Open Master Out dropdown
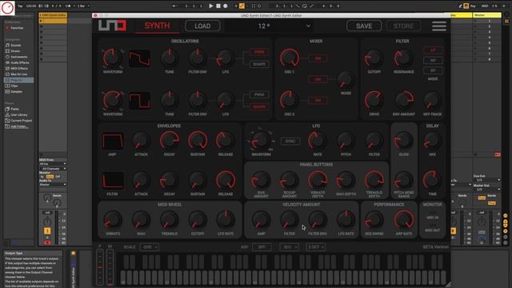512x288 pixels. 487,190
